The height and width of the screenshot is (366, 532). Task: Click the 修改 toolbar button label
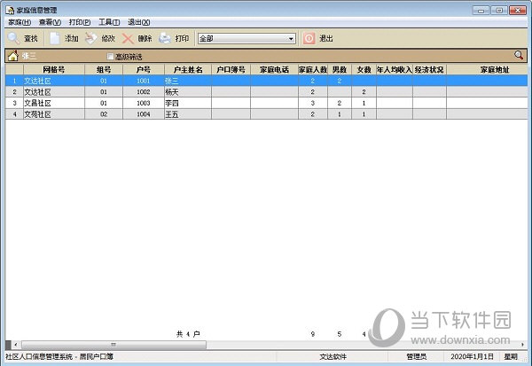pyautogui.click(x=108, y=39)
